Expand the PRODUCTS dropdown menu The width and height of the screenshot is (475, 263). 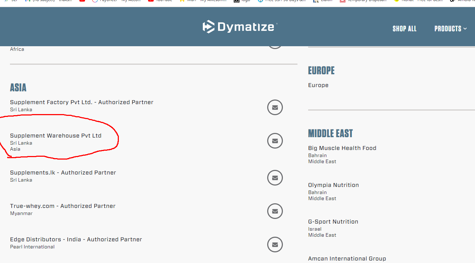click(x=450, y=29)
